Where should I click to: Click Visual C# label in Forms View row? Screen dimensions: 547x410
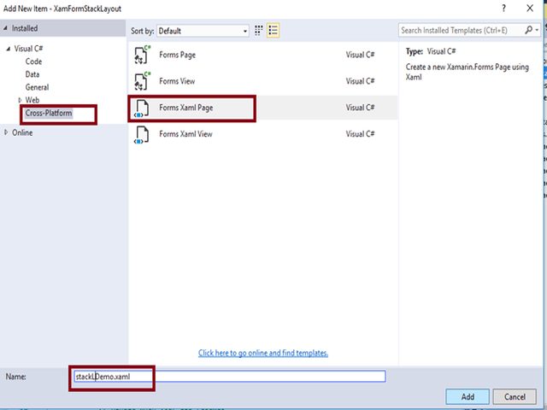click(x=360, y=81)
